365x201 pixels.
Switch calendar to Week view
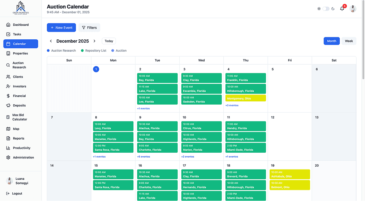click(x=349, y=41)
